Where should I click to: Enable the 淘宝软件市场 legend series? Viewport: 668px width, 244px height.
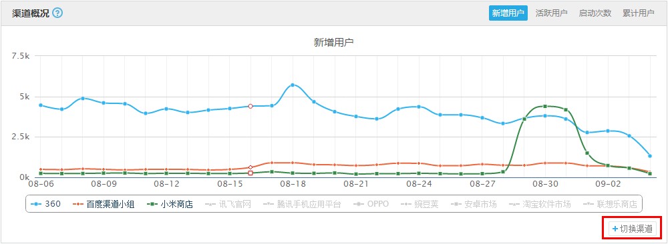(540, 204)
